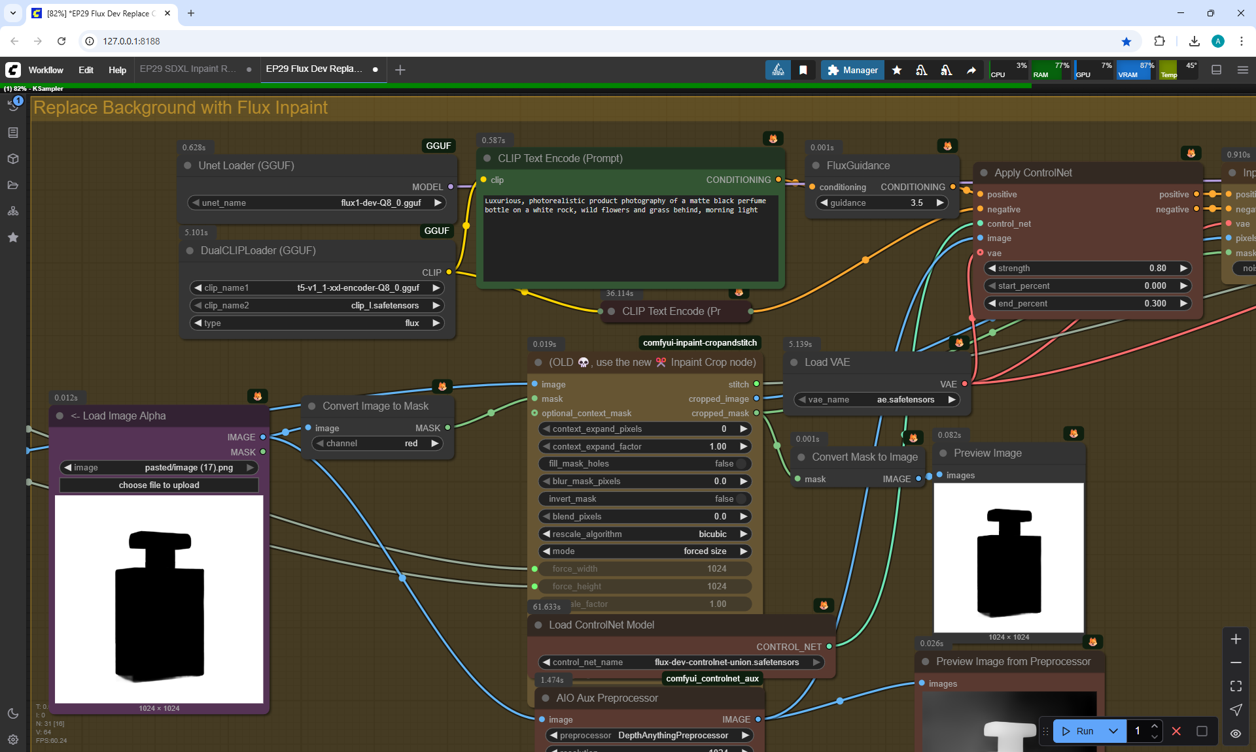
Task: Open the node library book icon
Action: 13,133
